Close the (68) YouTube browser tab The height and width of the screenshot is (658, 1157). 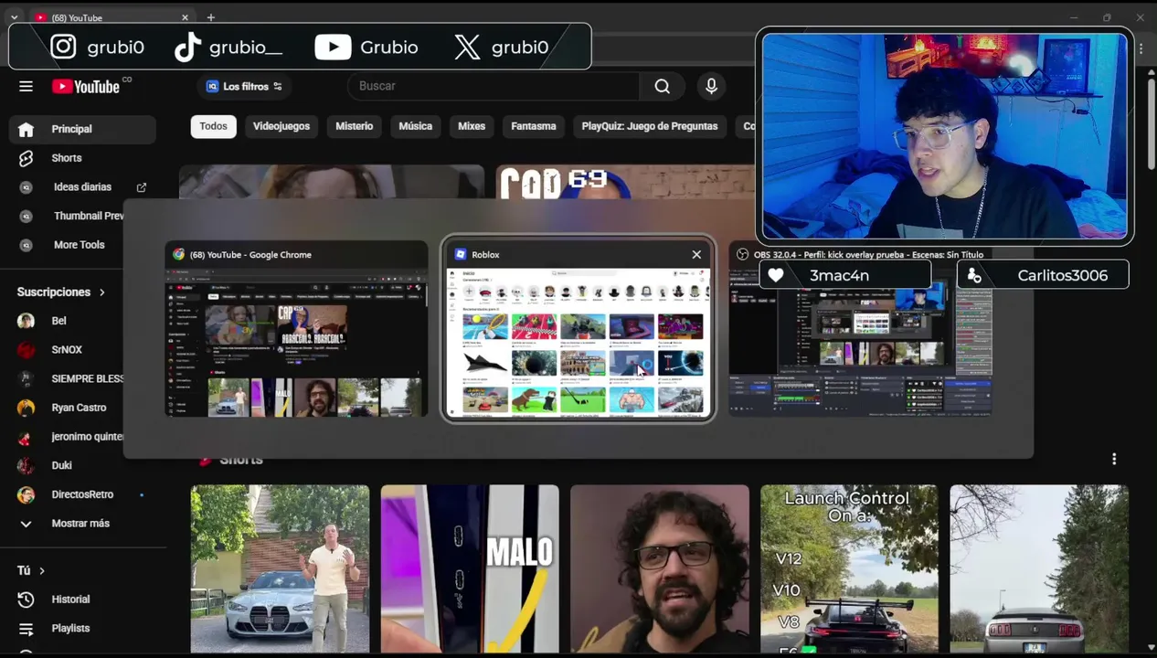pyautogui.click(x=185, y=17)
